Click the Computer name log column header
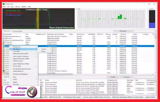160x102 pixels. [x=112, y=80]
